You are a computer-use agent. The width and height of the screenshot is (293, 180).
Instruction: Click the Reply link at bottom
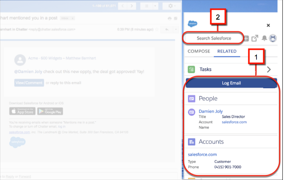[x=10, y=176]
